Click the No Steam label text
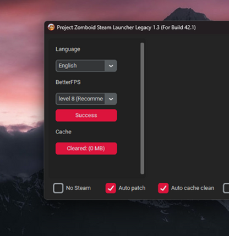The image size is (229, 236). click(78, 188)
